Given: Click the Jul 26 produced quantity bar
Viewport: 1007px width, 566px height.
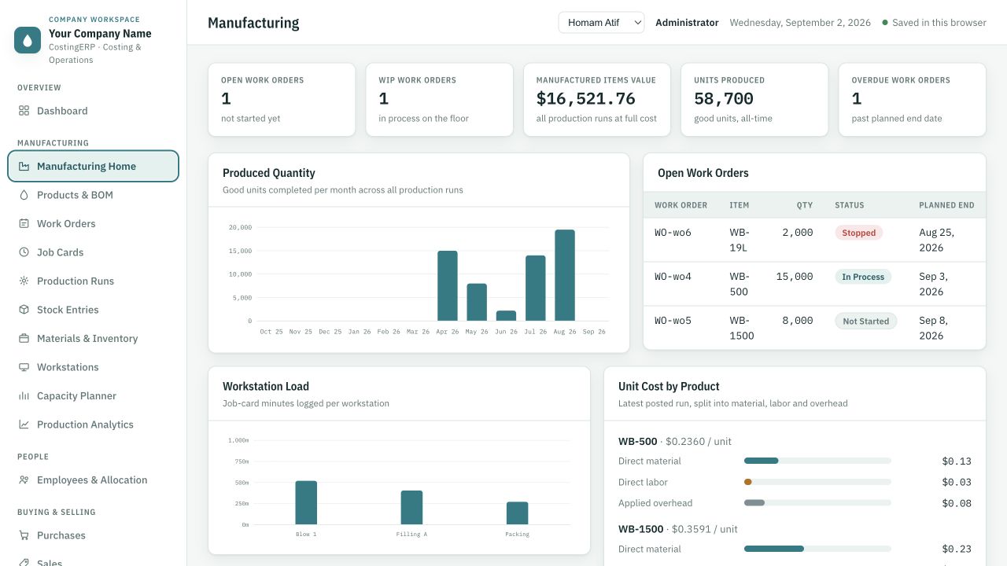Looking at the screenshot, I should (x=536, y=288).
